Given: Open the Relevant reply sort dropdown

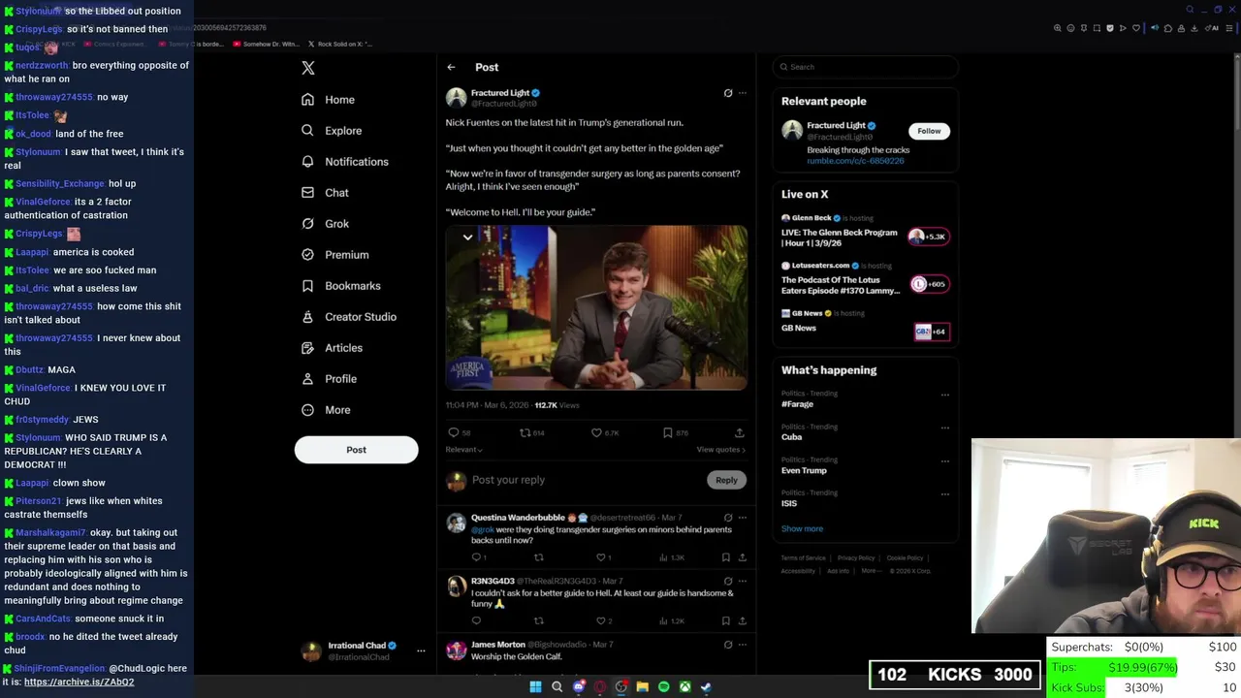Looking at the screenshot, I should pyautogui.click(x=463, y=450).
